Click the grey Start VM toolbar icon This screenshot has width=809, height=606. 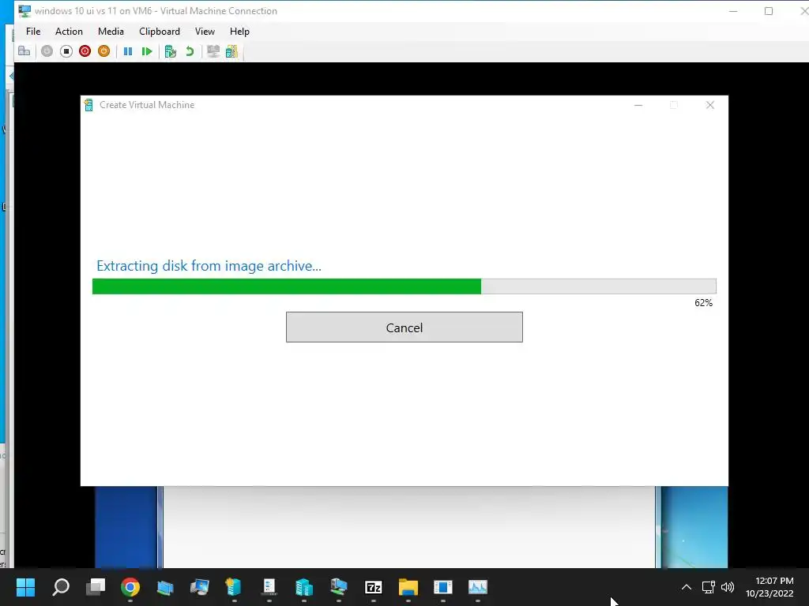pyautogui.click(x=47, y=51)
